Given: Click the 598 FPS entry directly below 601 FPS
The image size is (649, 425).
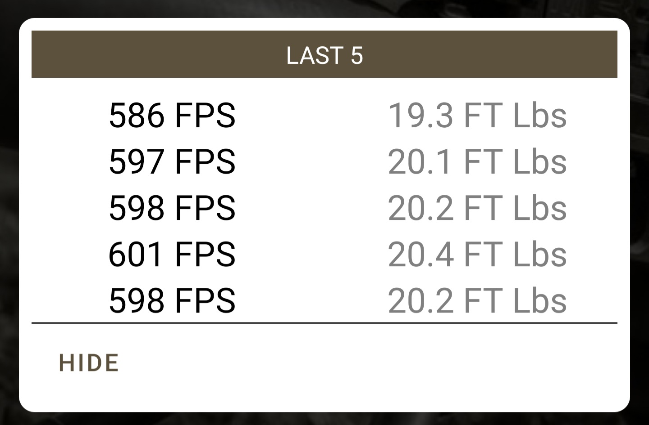Looking at the screenshot, I should pyautogui.click(x=172, y=301).
